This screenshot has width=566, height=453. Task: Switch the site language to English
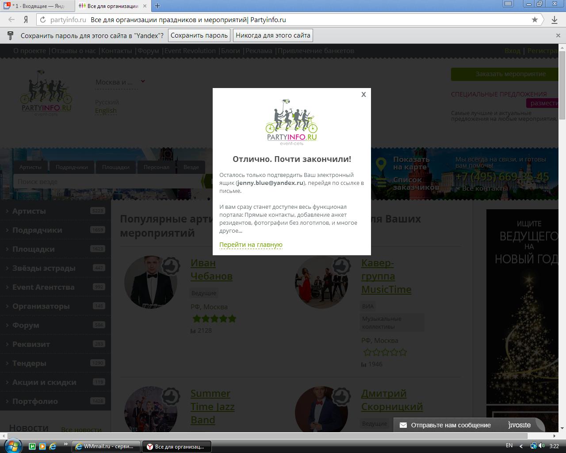(x=106, y=111)
